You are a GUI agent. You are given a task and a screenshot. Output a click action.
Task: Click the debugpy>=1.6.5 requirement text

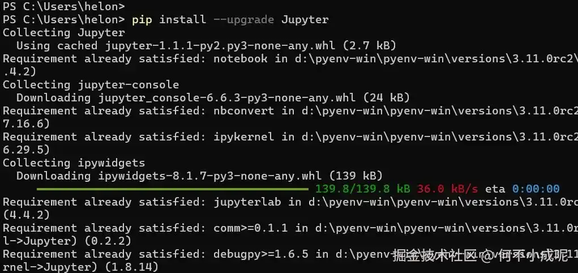point(261,254)
